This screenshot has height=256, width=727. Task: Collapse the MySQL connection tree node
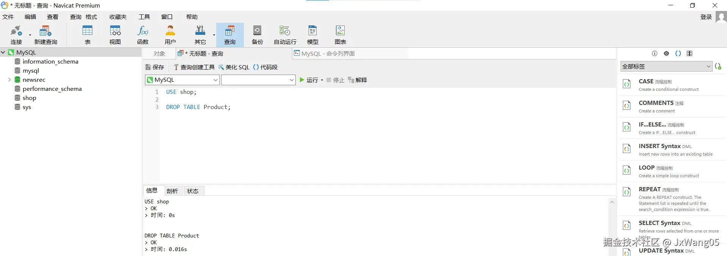coord(3,52)
